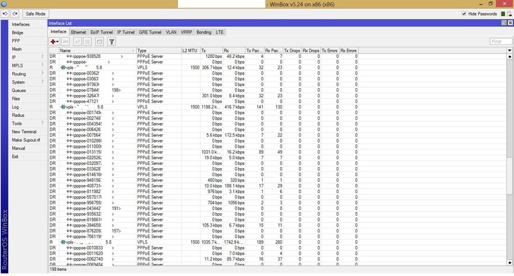Viewport: 514px width, 276px height.
Task: Click the Comment note icon
Action: [x=100, y=42]
